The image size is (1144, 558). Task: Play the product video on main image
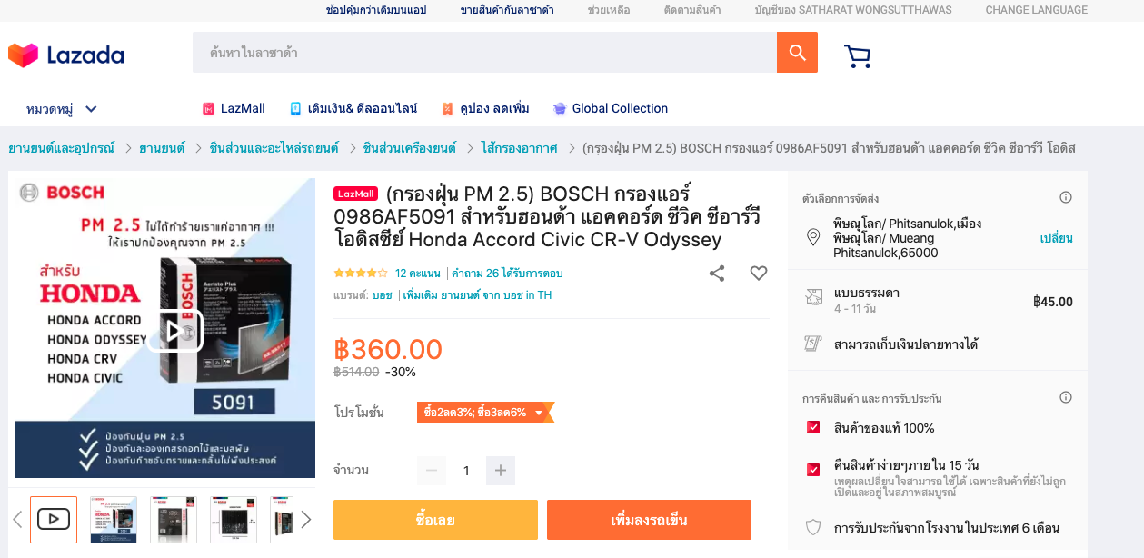pos(174,331)
